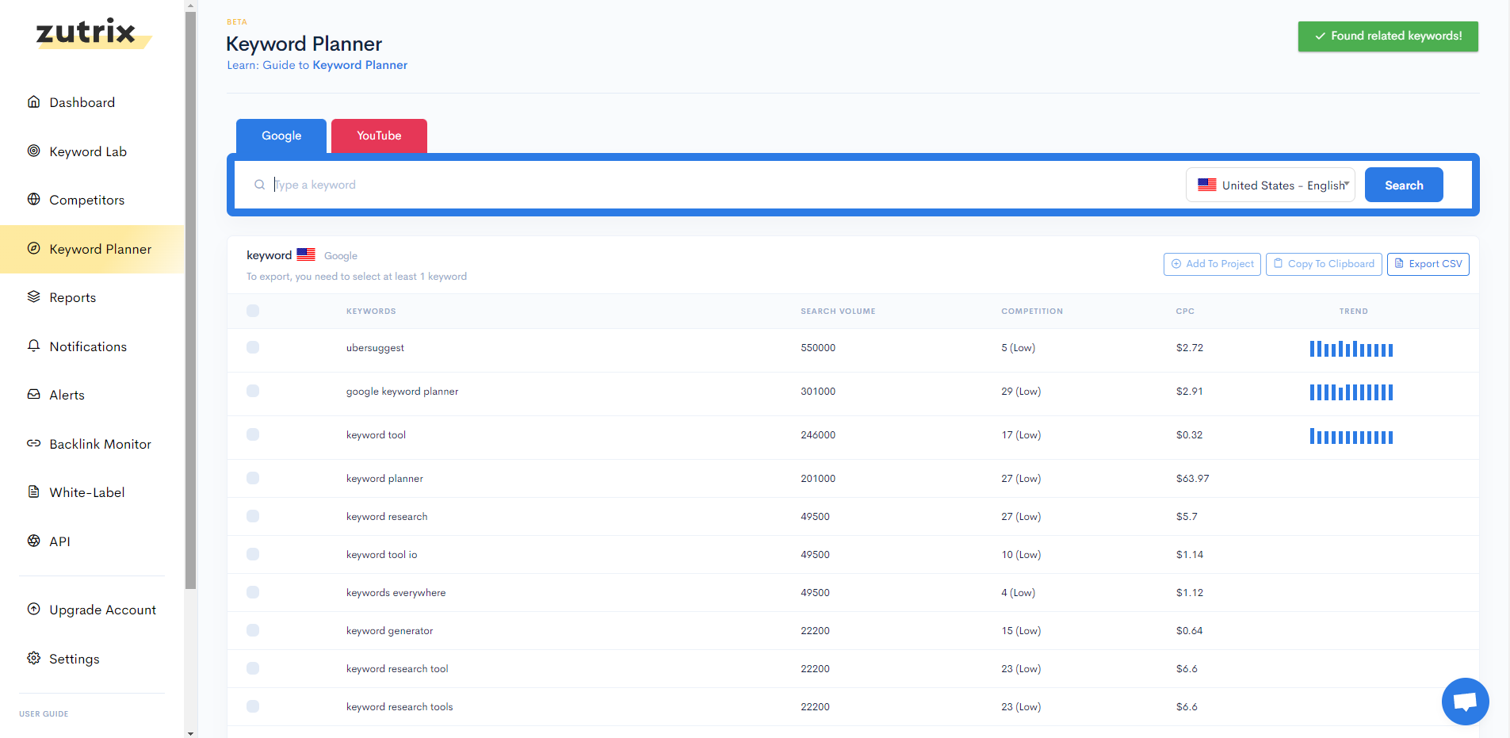Click the sidebar scrollbar thumb
This screenshot has width=1510, height=738.
[190, 300]
